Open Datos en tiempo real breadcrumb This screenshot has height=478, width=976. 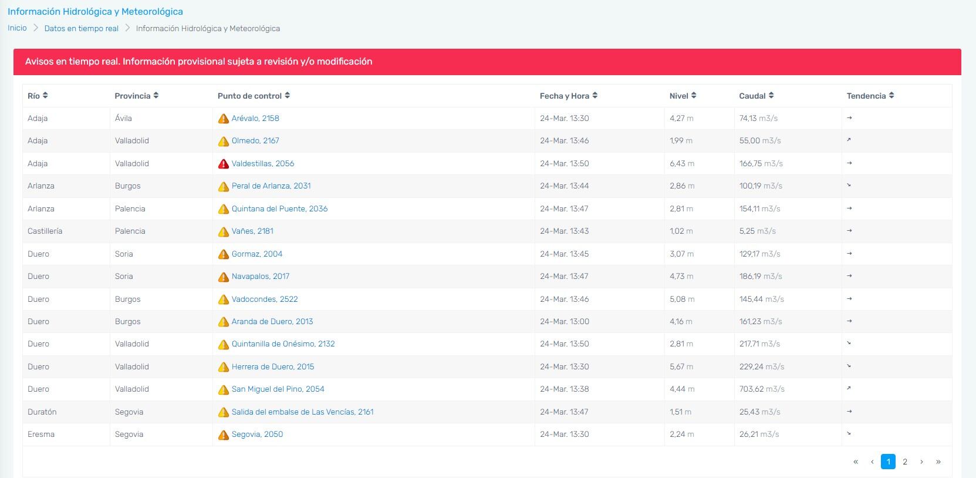pos(82,28)
